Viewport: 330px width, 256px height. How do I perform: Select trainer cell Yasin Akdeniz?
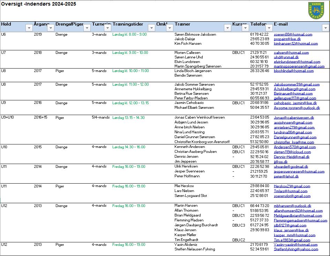pyautogui.click(x=186, y=244)
